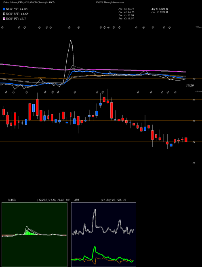This screenshot has height=267, width=202.
Task: Click the magenta DOW PT legend swatch
Action: coord(4,19)
